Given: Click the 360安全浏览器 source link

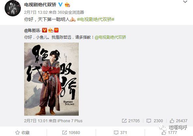Looking at the screenshot, I should click(71, 12).
